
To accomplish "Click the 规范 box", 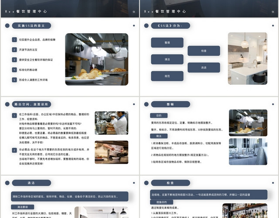I will 167,76.
